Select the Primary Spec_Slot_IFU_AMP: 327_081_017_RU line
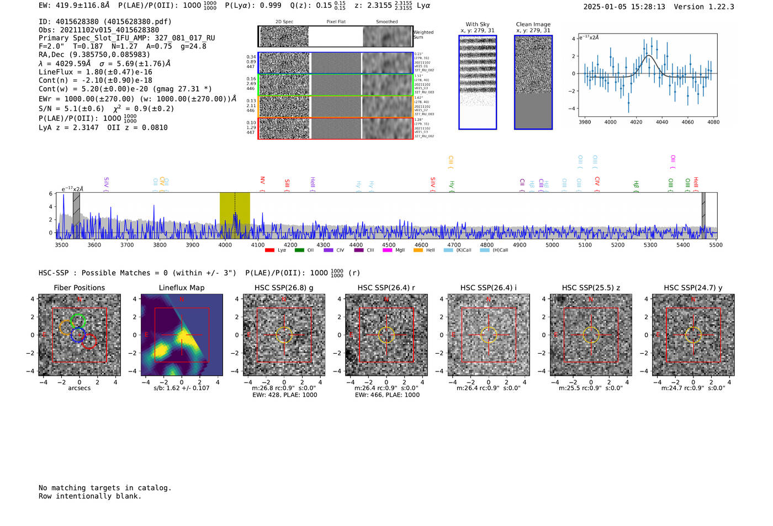The image size is (773, 526). tap(127, 38)
